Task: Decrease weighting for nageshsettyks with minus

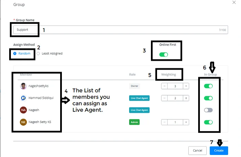Action: tap(164, 86)
